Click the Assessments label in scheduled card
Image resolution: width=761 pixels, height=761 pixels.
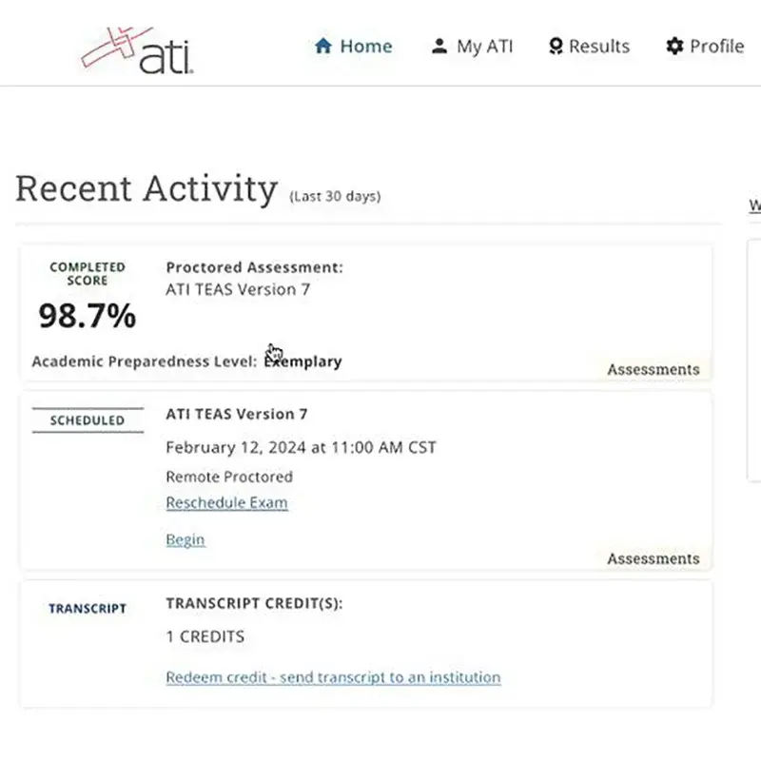(x=653, y=558)
